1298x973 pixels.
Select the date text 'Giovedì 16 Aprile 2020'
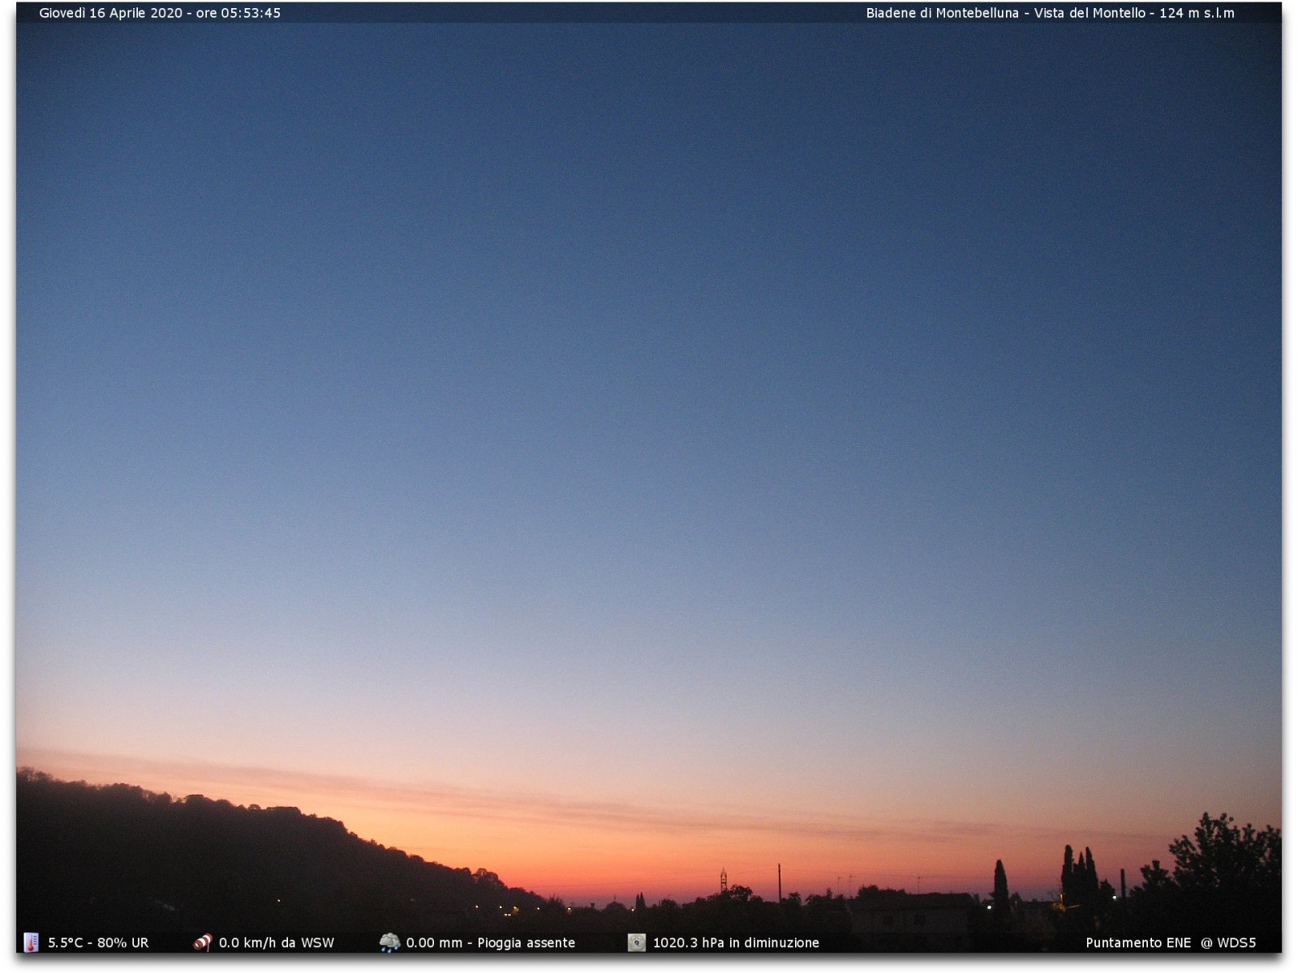[x=111, y=13]
